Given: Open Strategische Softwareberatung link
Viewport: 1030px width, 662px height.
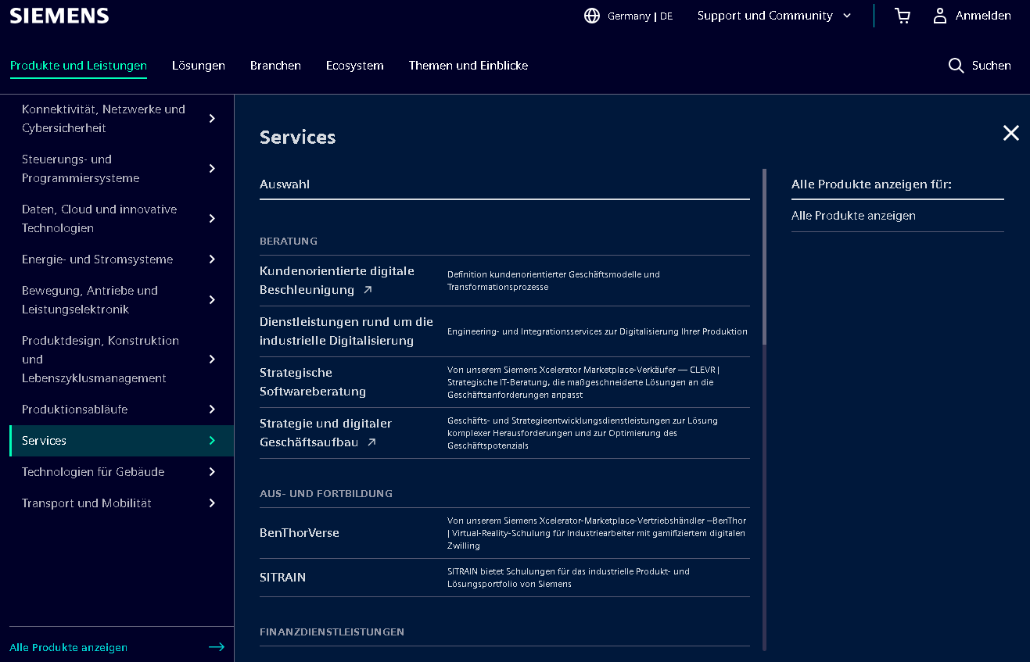Looking at the screenshot, I should point(313,382).
